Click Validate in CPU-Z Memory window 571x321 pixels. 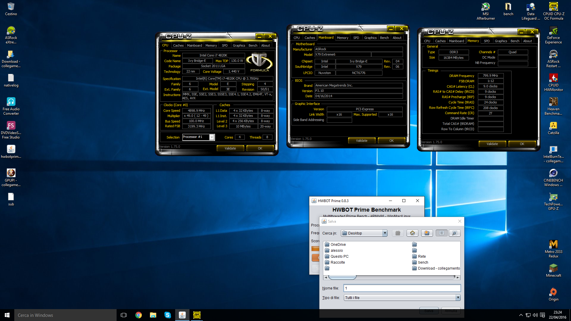point(492,144)
